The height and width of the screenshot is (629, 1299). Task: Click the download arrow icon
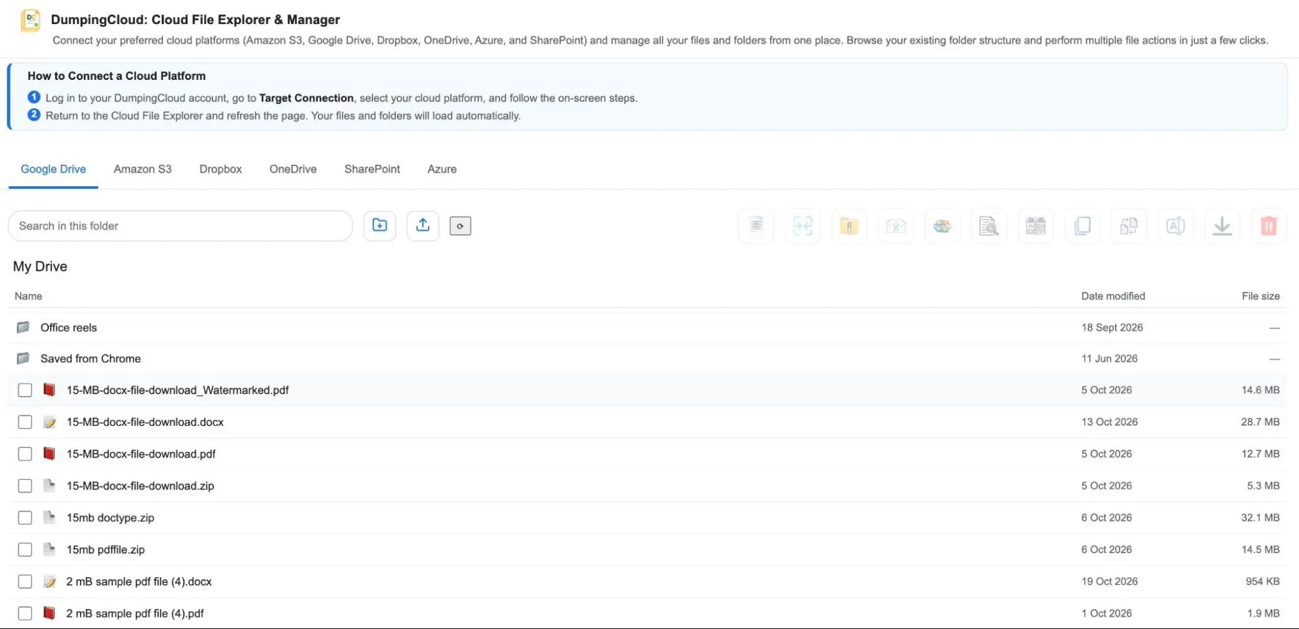[x=1222, y=226]
